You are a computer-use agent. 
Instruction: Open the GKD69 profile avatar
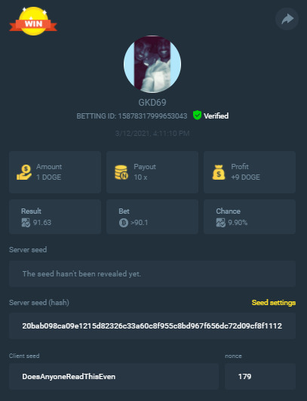click(152, 64)
